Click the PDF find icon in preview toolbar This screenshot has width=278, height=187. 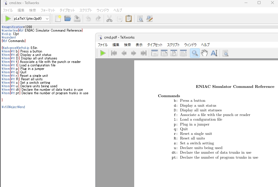(x=225, y=53)
